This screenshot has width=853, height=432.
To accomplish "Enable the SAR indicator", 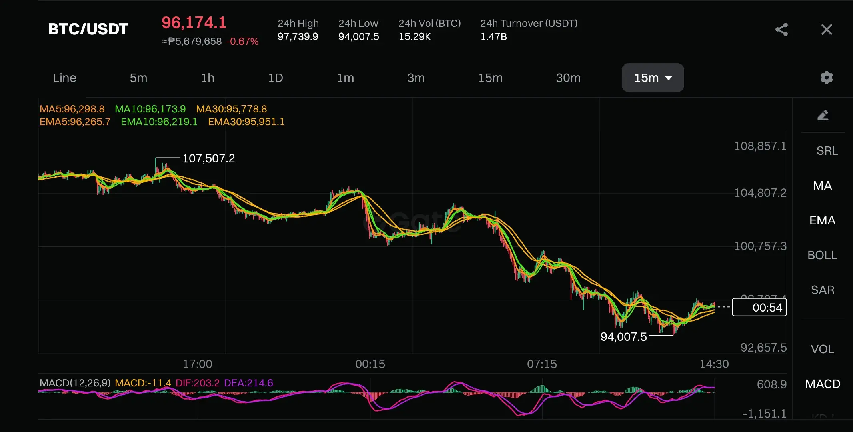I will (822, 290).
